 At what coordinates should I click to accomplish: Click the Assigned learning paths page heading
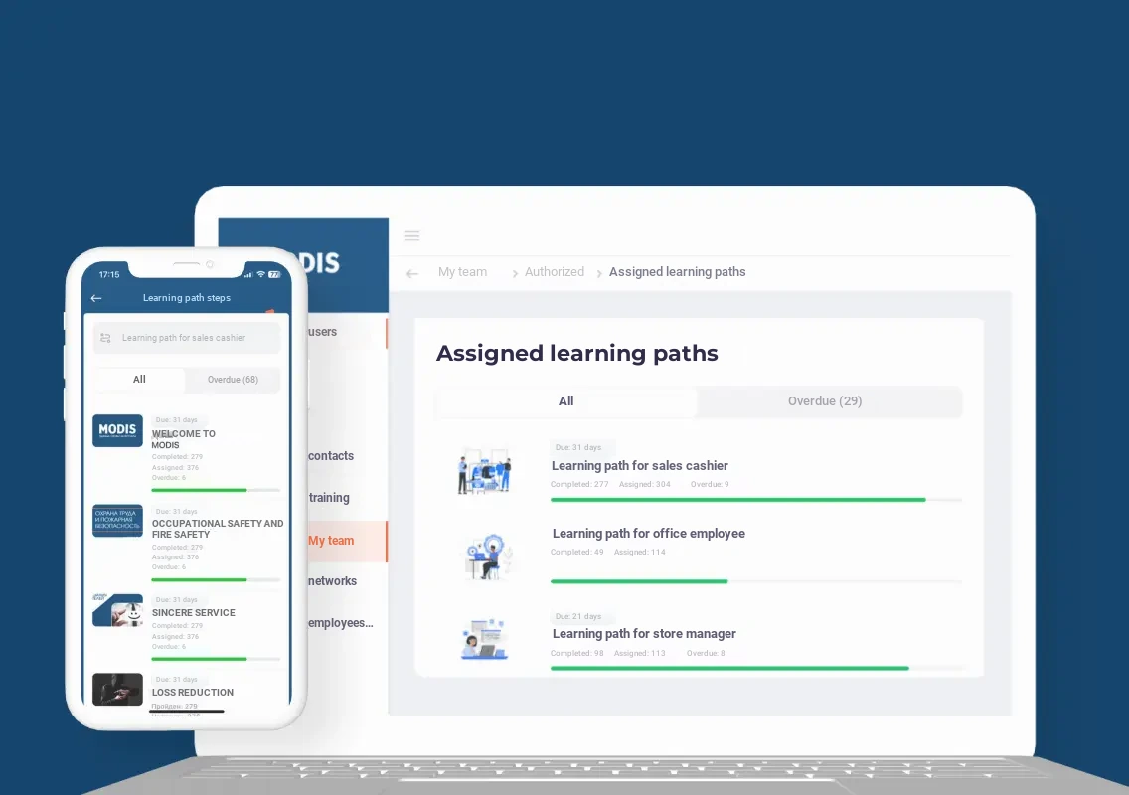pyautogui.click(x=576, y=353)
